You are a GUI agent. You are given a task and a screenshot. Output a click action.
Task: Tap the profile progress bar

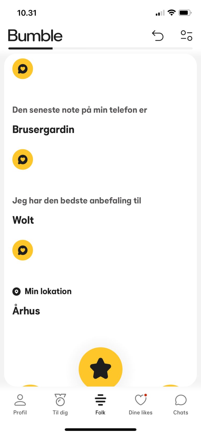coord(100,48)
